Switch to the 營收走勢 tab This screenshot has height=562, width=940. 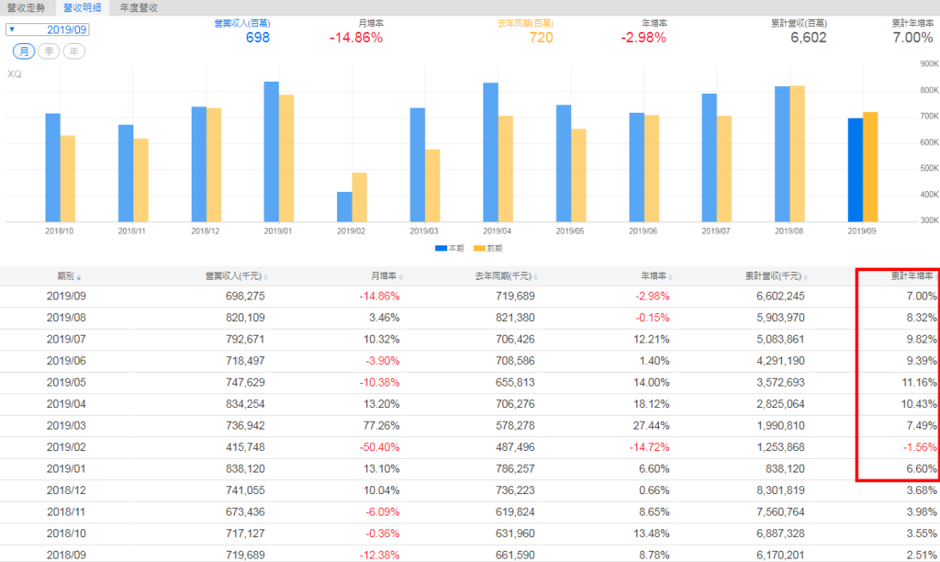coord(26,7)
